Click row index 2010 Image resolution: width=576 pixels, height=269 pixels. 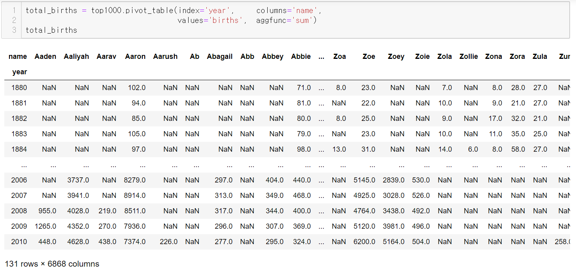[19, 242]
